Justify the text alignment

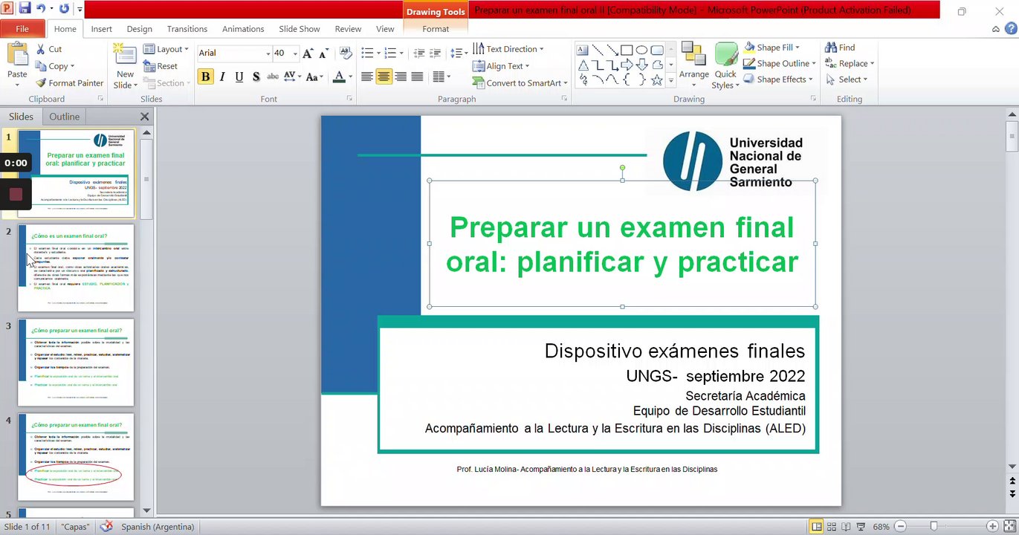click(417, 77)
